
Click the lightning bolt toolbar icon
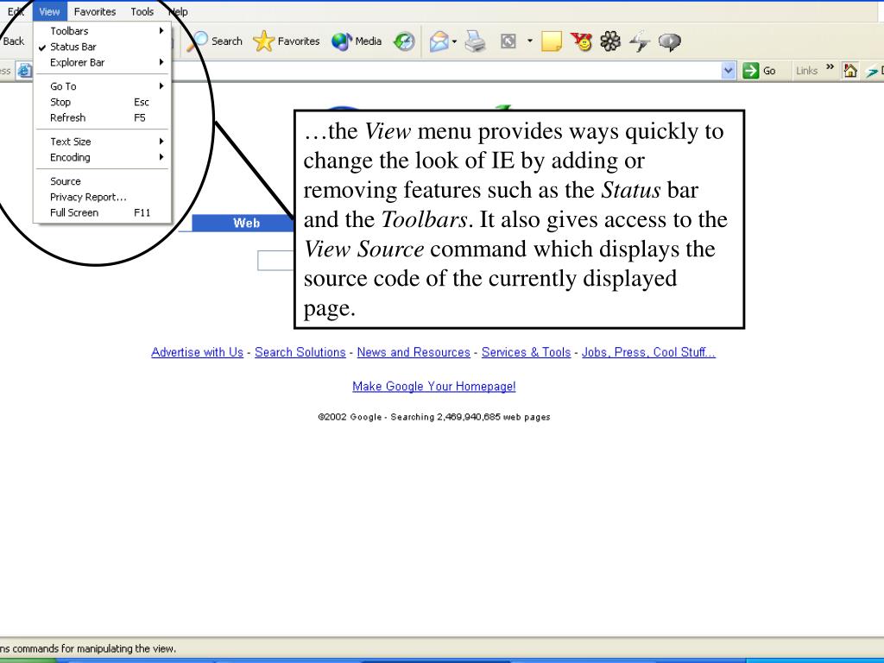click(x=640, y=41)
